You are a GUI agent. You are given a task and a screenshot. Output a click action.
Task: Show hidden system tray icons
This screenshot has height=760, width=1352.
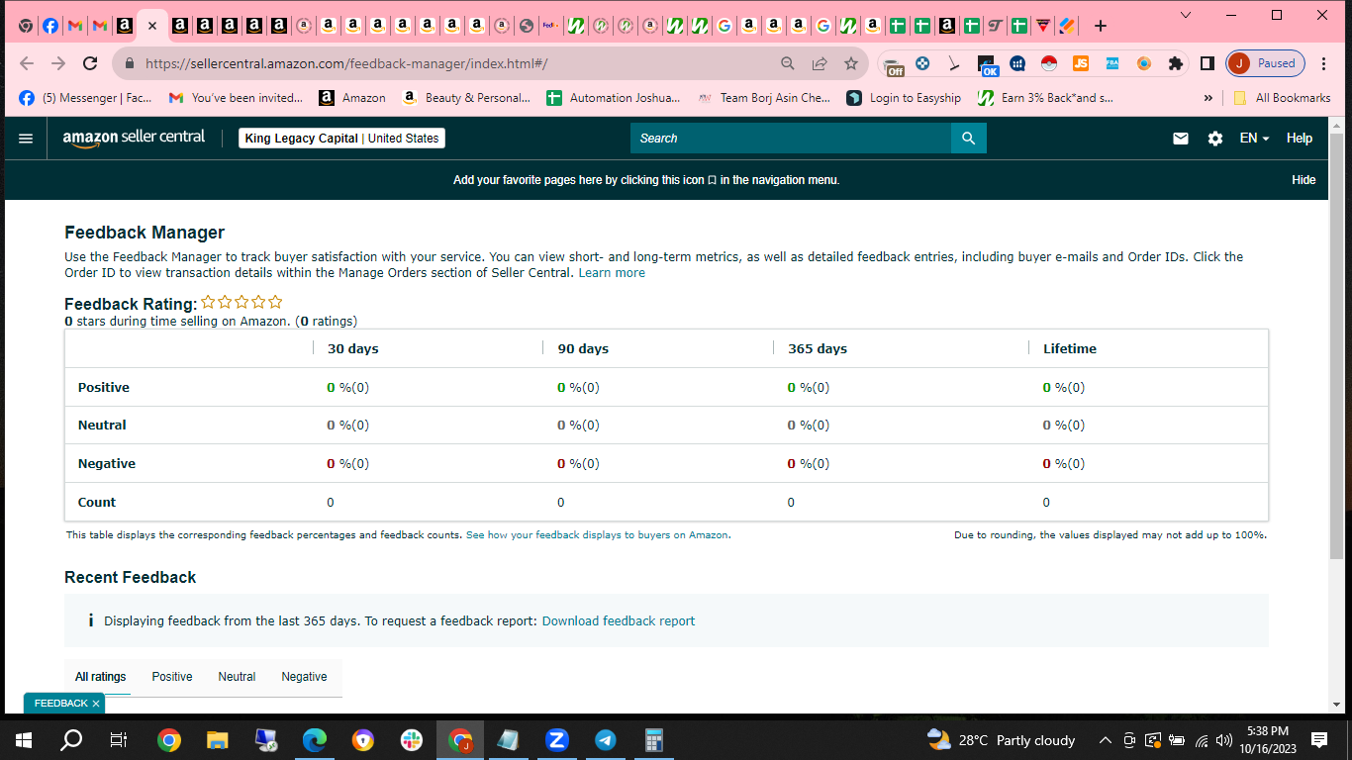(1105, 740)
